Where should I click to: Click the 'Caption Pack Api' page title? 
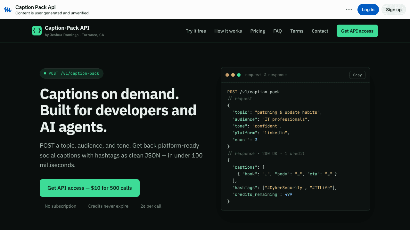(36, 7)
